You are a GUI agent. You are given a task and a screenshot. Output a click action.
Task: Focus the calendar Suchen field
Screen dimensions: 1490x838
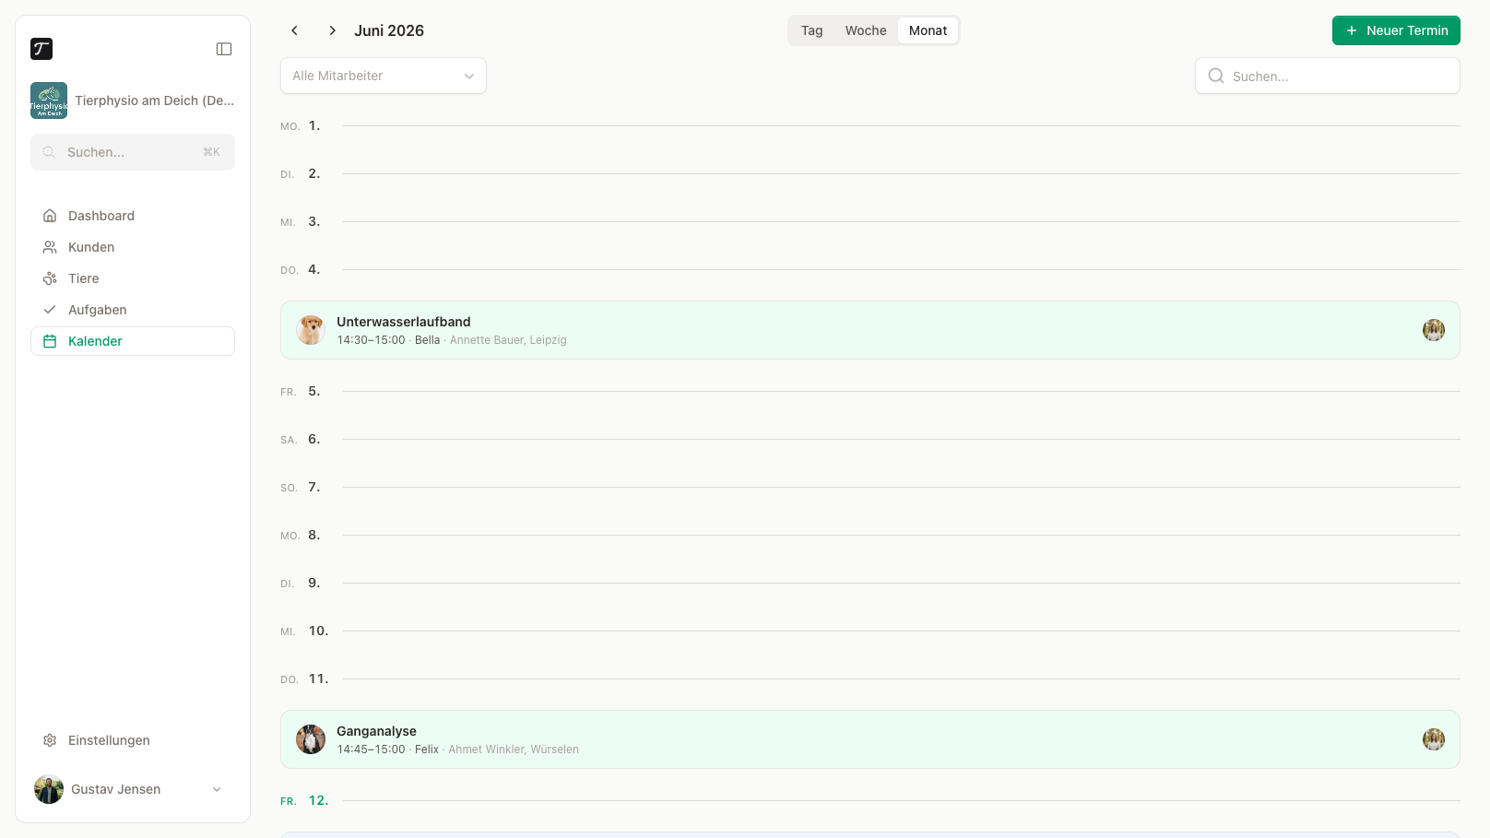[x=1328, y=76]
